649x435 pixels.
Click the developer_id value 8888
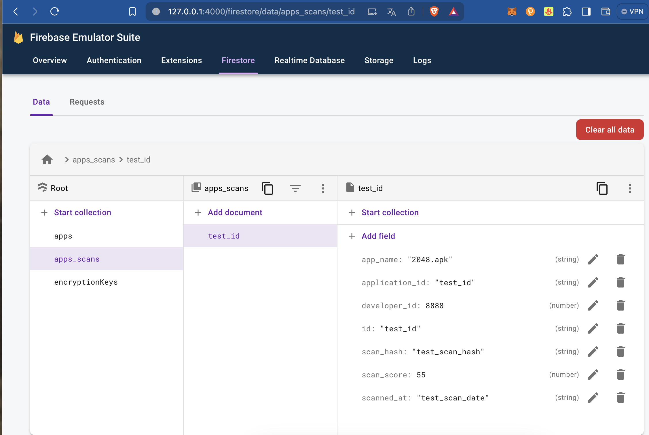pyautogui.click(x=434, y=306)
